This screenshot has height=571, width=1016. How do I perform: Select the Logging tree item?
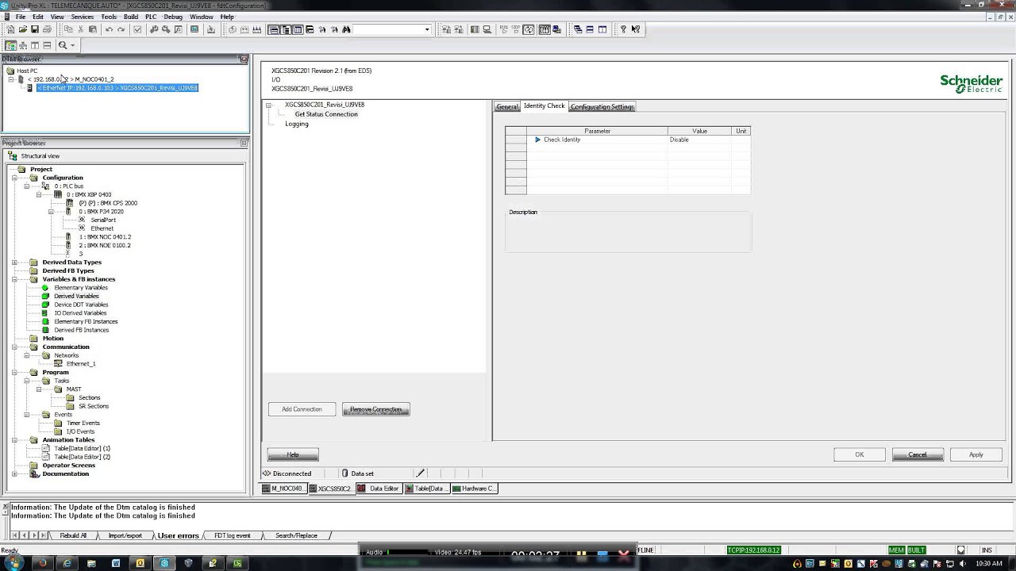click(297, 124)
